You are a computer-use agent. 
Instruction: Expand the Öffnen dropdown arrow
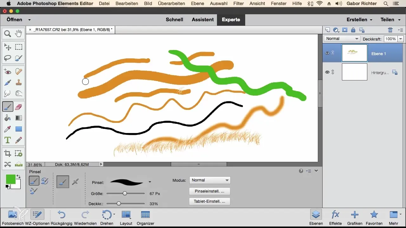29,20
